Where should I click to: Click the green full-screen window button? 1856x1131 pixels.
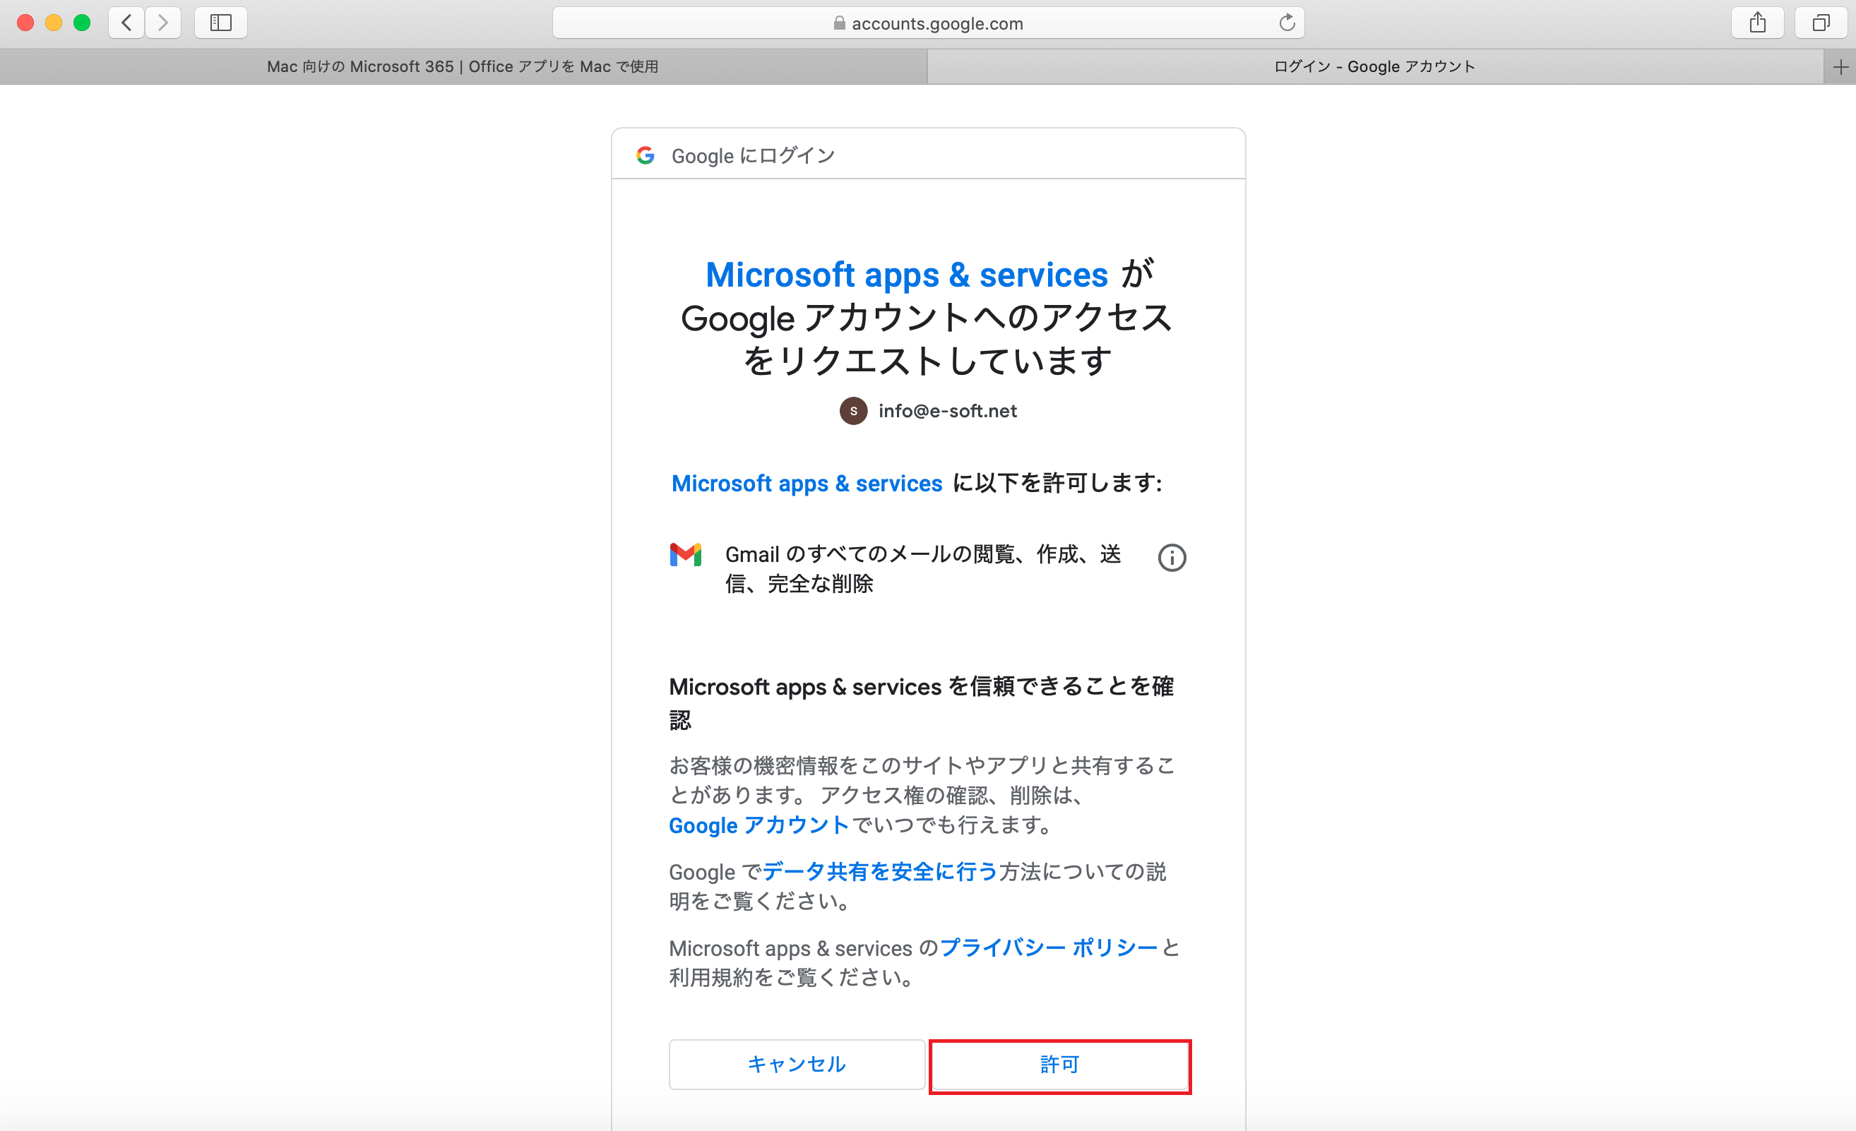(x=82, y=23)
